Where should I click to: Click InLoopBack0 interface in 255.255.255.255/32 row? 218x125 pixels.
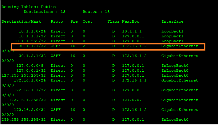[x=175, y=119]
